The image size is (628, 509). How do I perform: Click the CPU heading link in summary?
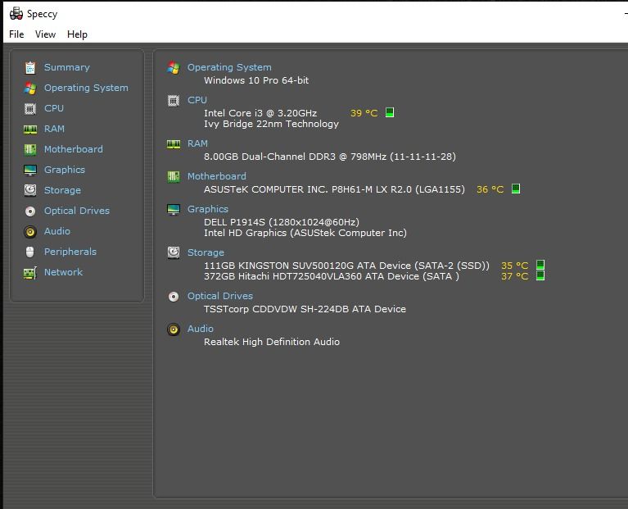pyautogui.click(x=197, y=100)
